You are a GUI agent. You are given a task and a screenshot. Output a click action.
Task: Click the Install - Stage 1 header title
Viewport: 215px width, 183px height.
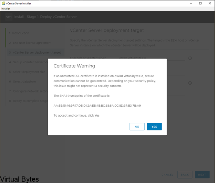pyautogui.click(x=45, y=17)
